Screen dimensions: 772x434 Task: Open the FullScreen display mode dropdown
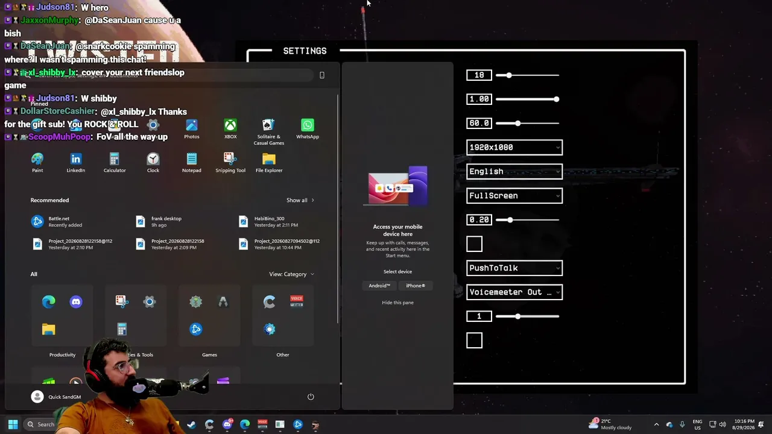(x=514, y=195)
